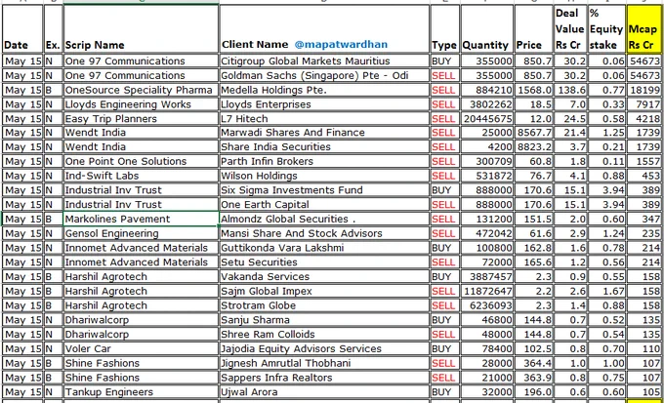Viewport: 664px width, 403px height.
Task: Click the One Earth Capital cell
Action: 324,205
